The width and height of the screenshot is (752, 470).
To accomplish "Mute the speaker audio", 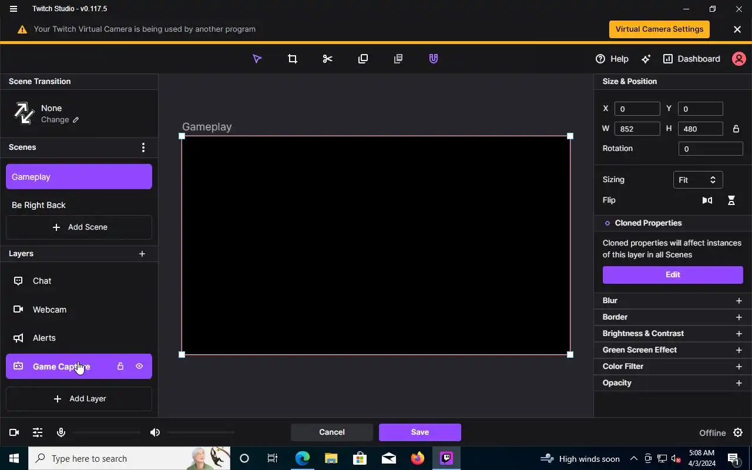I will 155,432.
